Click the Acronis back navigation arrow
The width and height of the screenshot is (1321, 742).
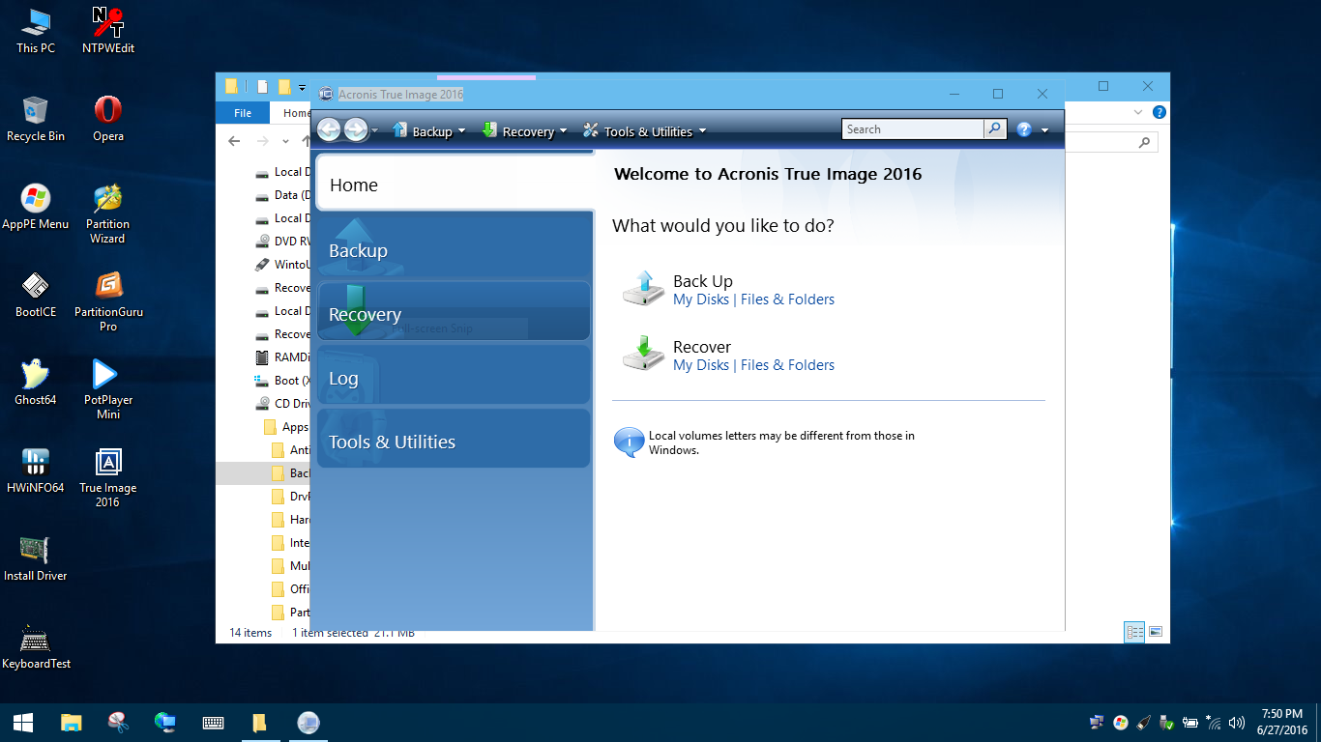click(330, 129)
